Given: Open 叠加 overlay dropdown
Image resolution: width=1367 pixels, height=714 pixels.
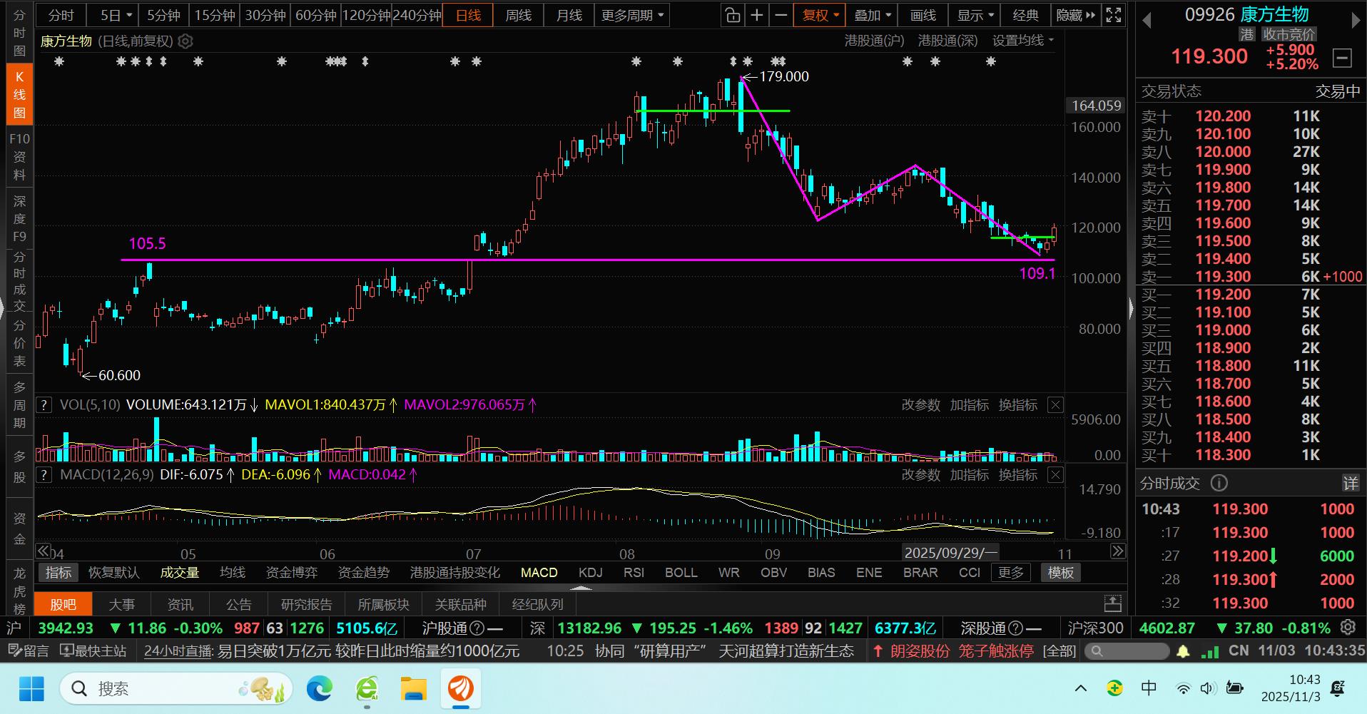Looking at the screenshot, I should click(873, 15).
